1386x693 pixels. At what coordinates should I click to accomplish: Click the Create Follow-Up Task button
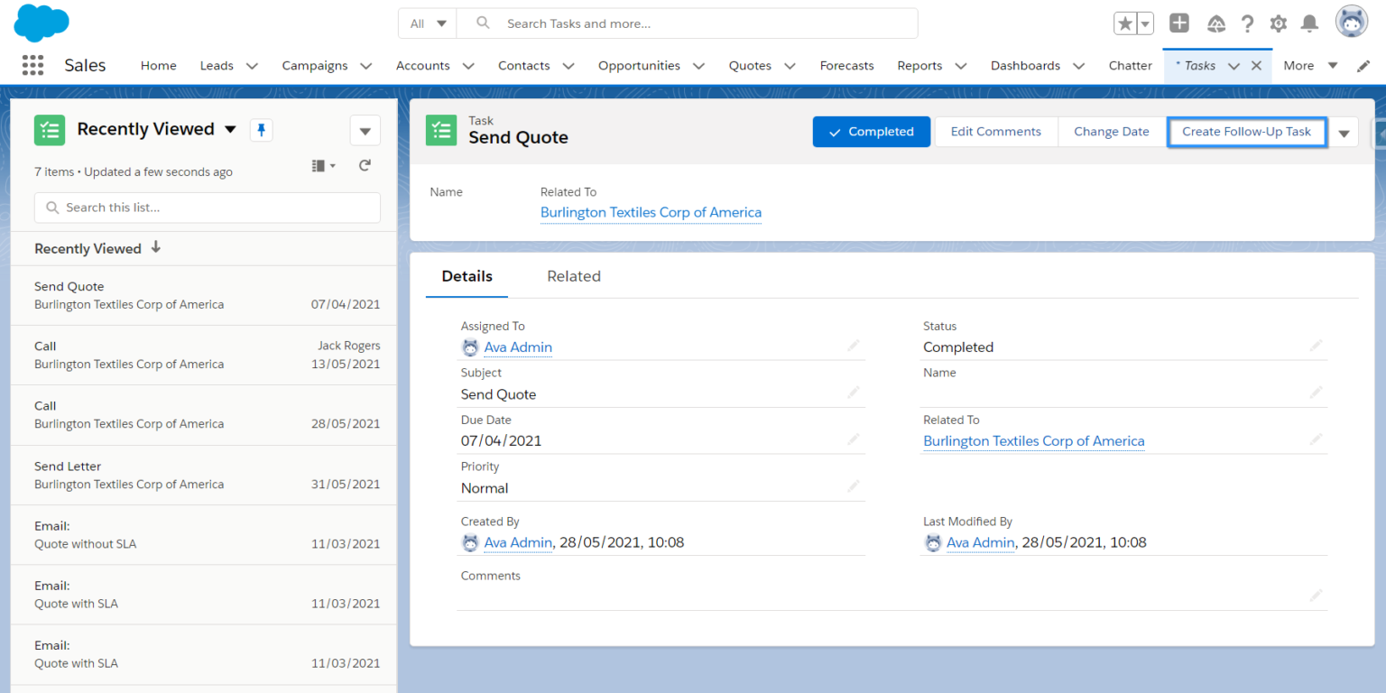pos(1246,131)
